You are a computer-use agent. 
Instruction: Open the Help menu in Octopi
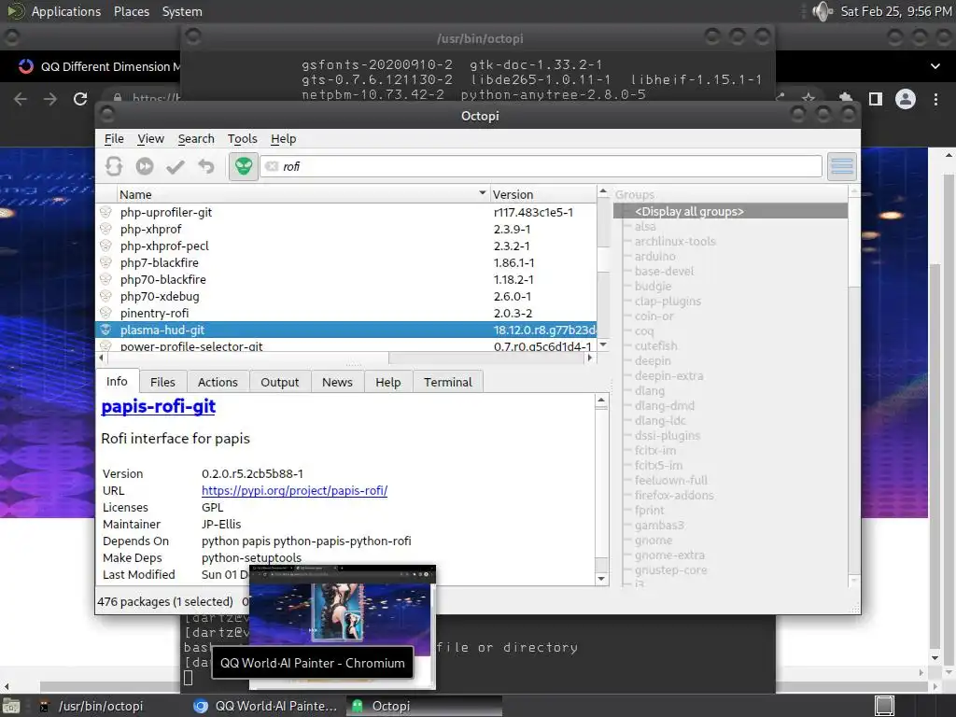(x=284, y=139)
